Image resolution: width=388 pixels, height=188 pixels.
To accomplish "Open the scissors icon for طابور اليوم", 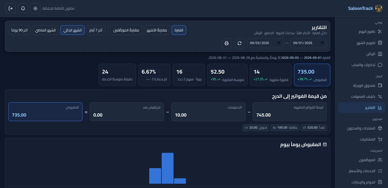I will 380,32.
